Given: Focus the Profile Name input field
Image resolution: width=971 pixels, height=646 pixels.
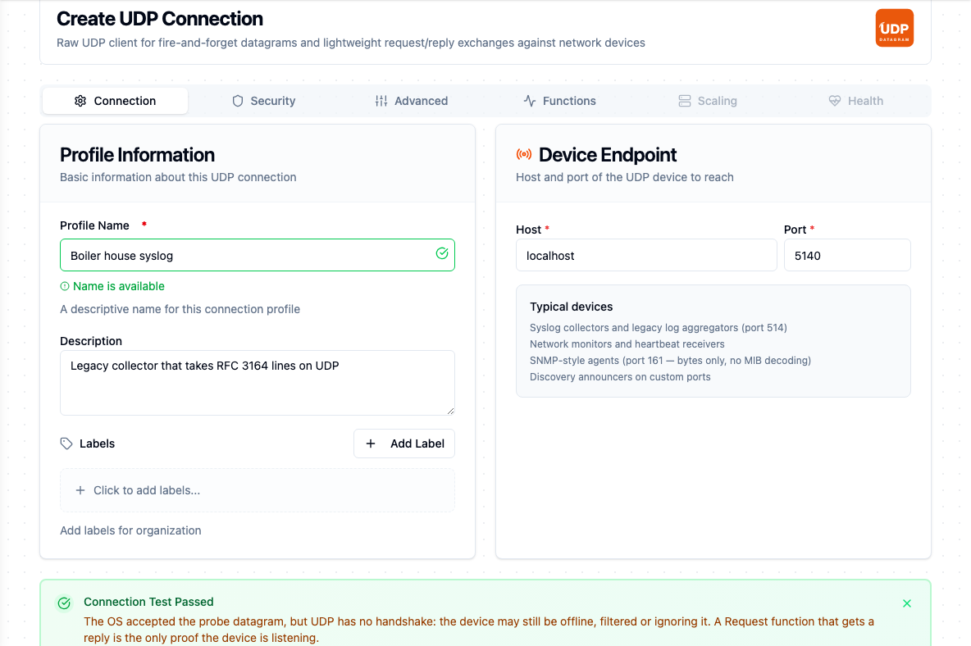Looking at the screenshot, I should (258, 255).
